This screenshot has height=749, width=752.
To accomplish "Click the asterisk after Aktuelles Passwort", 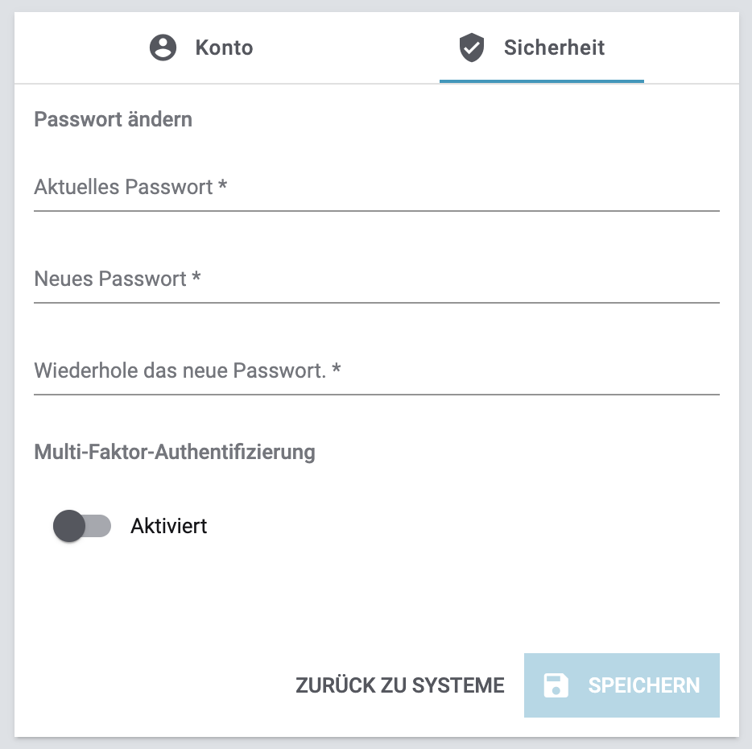I will pos(222,186).
